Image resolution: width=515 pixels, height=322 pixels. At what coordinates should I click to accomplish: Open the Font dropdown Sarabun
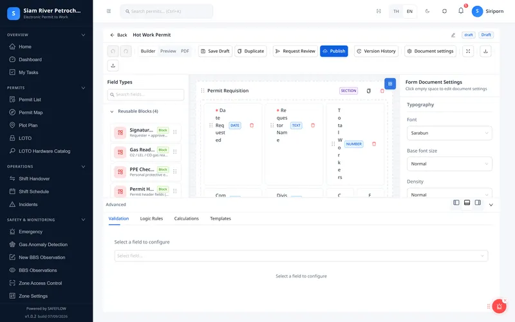tap(449, 133)
